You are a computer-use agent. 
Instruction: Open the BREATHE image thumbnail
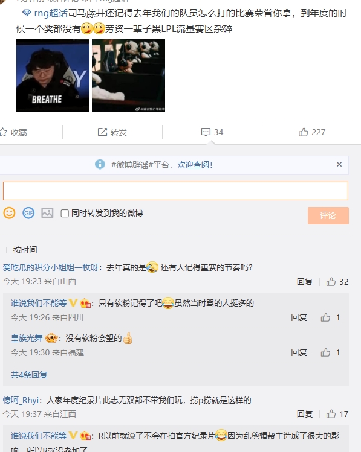53,76
